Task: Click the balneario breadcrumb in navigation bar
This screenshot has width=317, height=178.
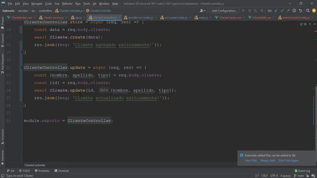Action: tap(8, 11)
